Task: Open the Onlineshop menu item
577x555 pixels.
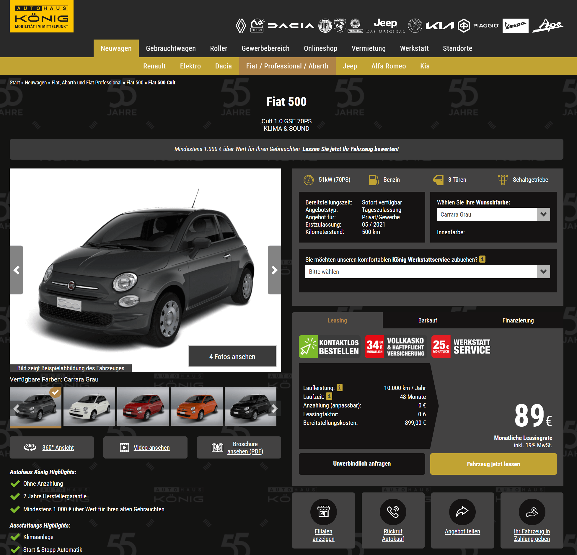Action: point(320,48)
